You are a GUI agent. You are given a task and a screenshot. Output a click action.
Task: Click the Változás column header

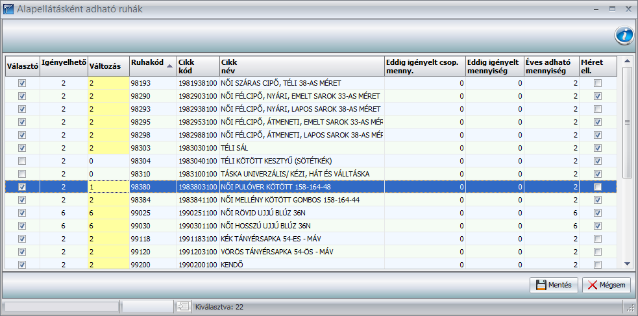(x=108, y=66)
